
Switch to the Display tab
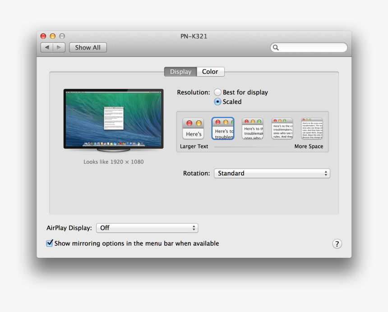click(x=180, y=72)
